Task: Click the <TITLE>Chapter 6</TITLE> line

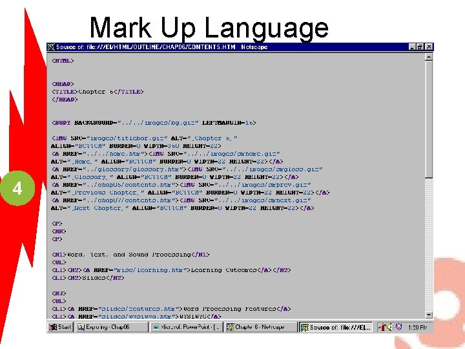Action: coord(98,92)
